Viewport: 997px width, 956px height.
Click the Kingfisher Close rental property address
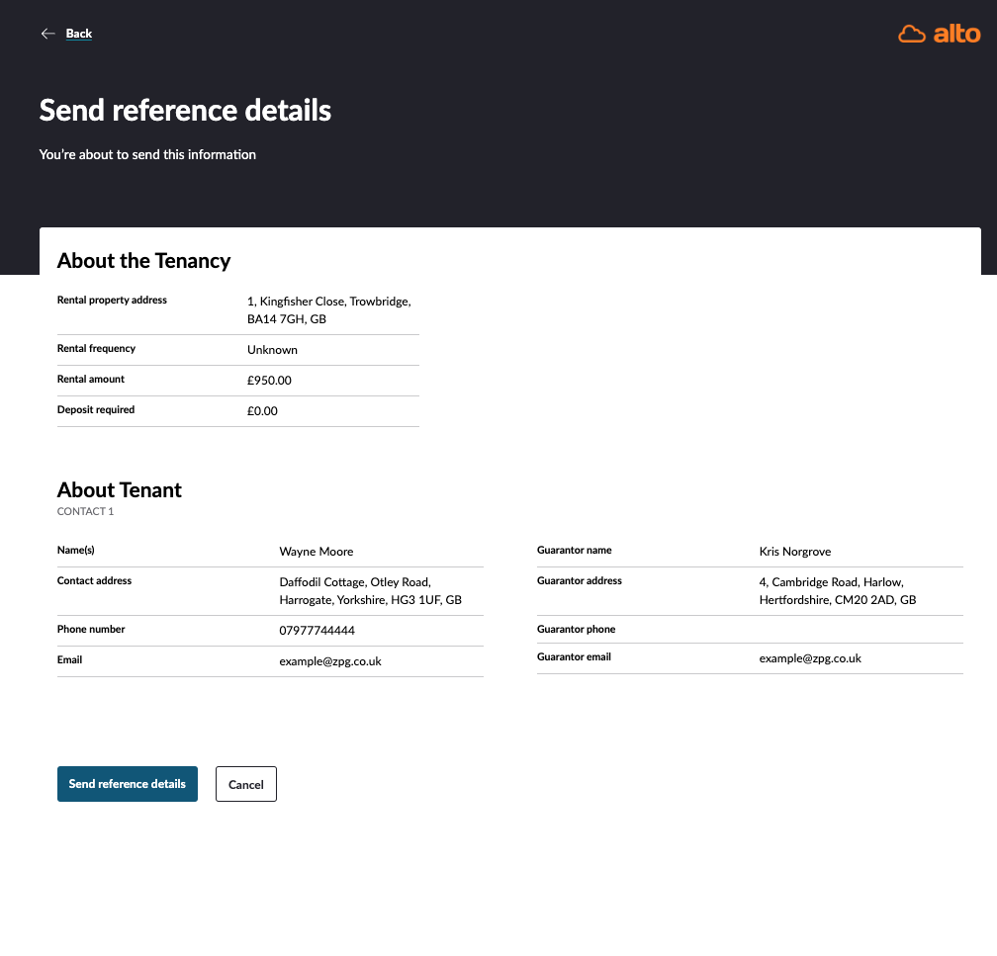click(328, 310)
